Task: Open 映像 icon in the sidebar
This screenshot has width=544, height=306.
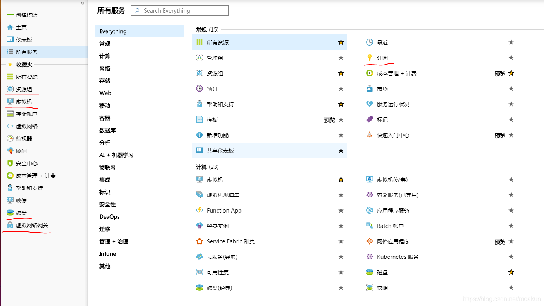Action: tap(10, 201)
